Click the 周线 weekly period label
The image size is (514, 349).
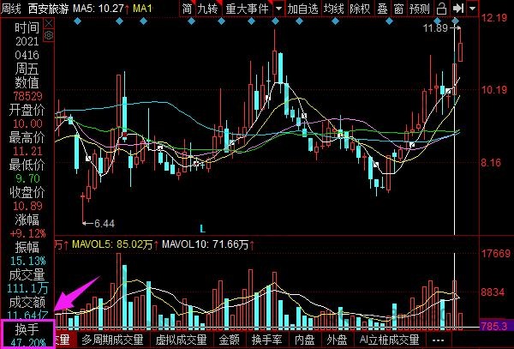point(11,9)
